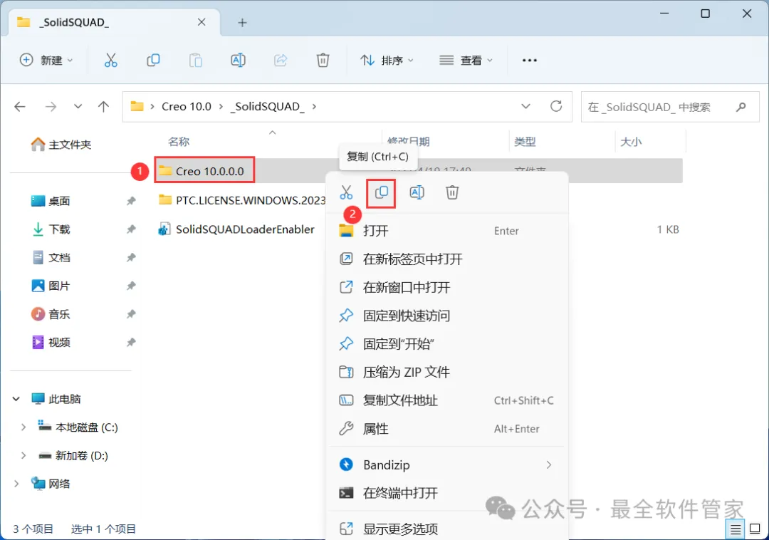
Task: Click the Rename icon in the top toolbar
Action: [x=238, y=61]
